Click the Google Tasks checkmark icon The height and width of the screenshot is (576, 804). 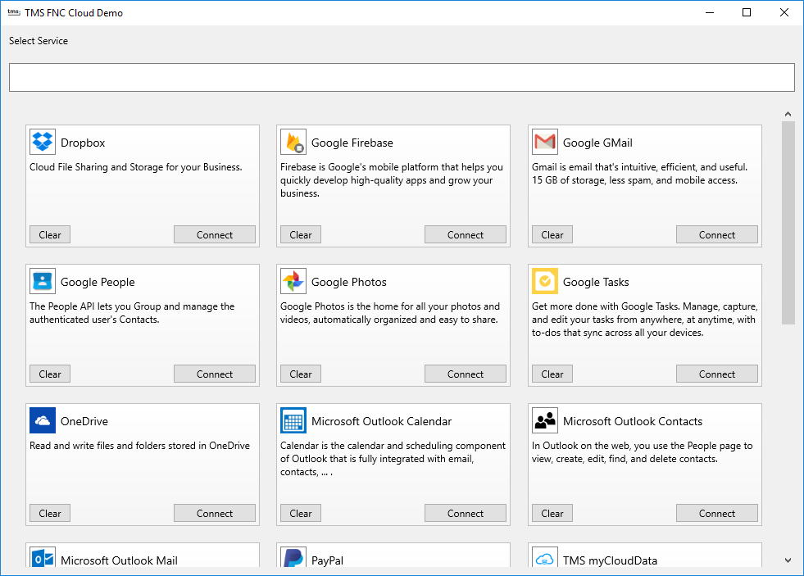[544, 281]
